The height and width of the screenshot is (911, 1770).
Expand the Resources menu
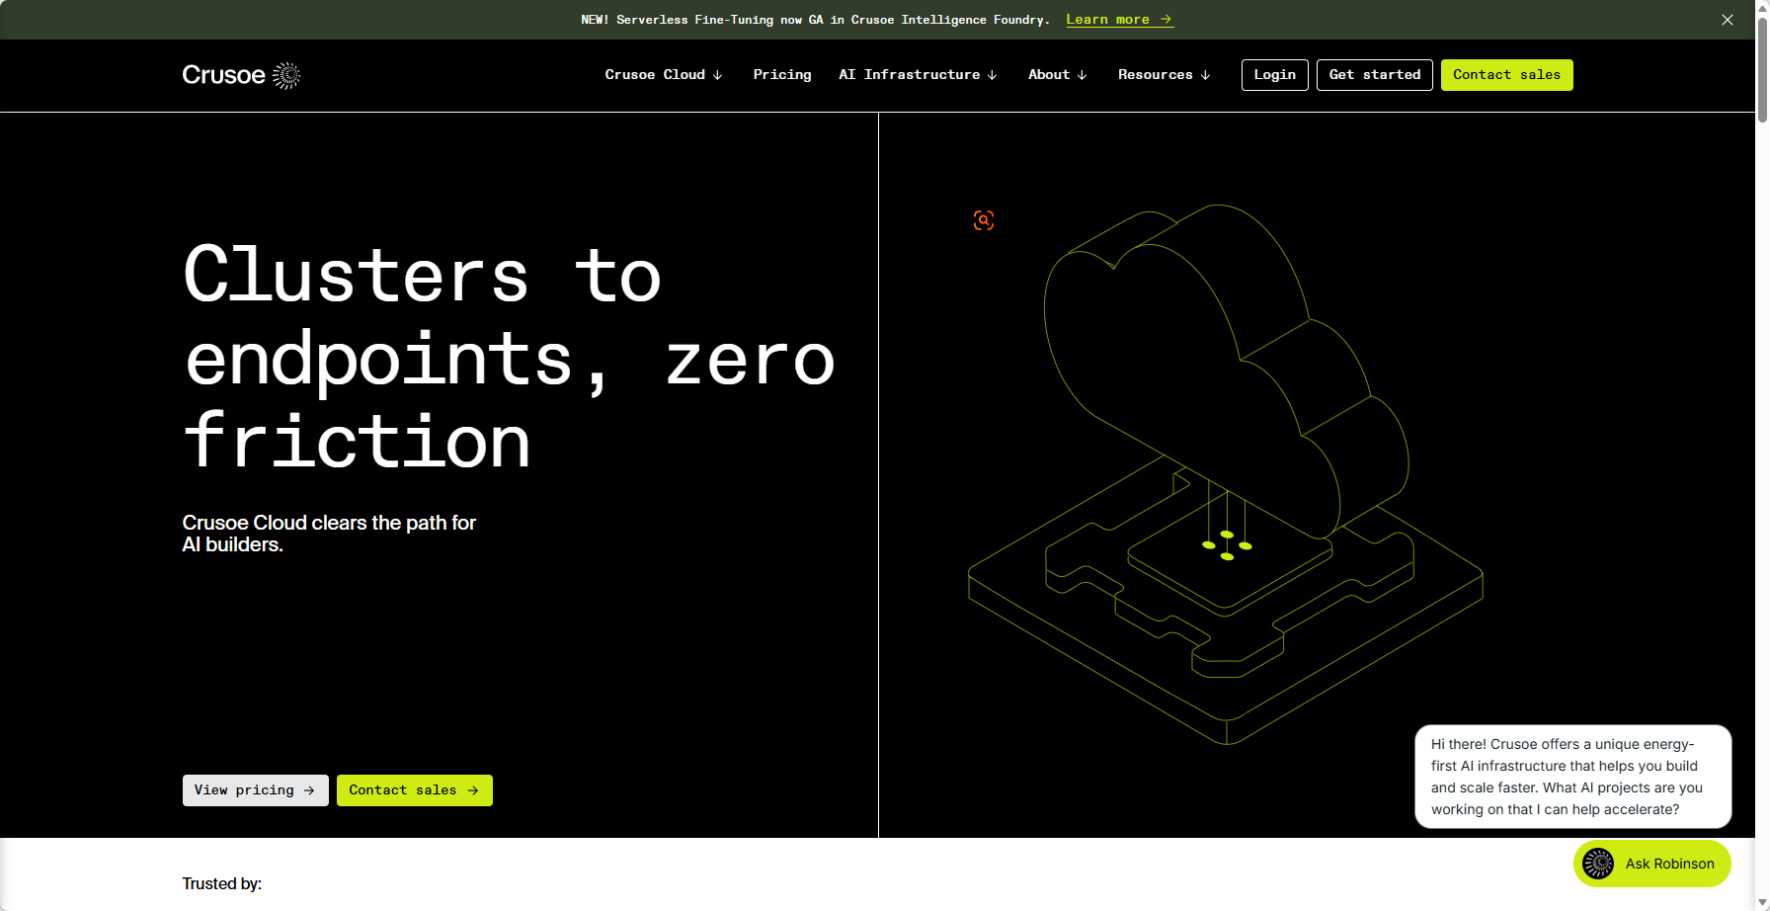click(x=1165, y=75)
